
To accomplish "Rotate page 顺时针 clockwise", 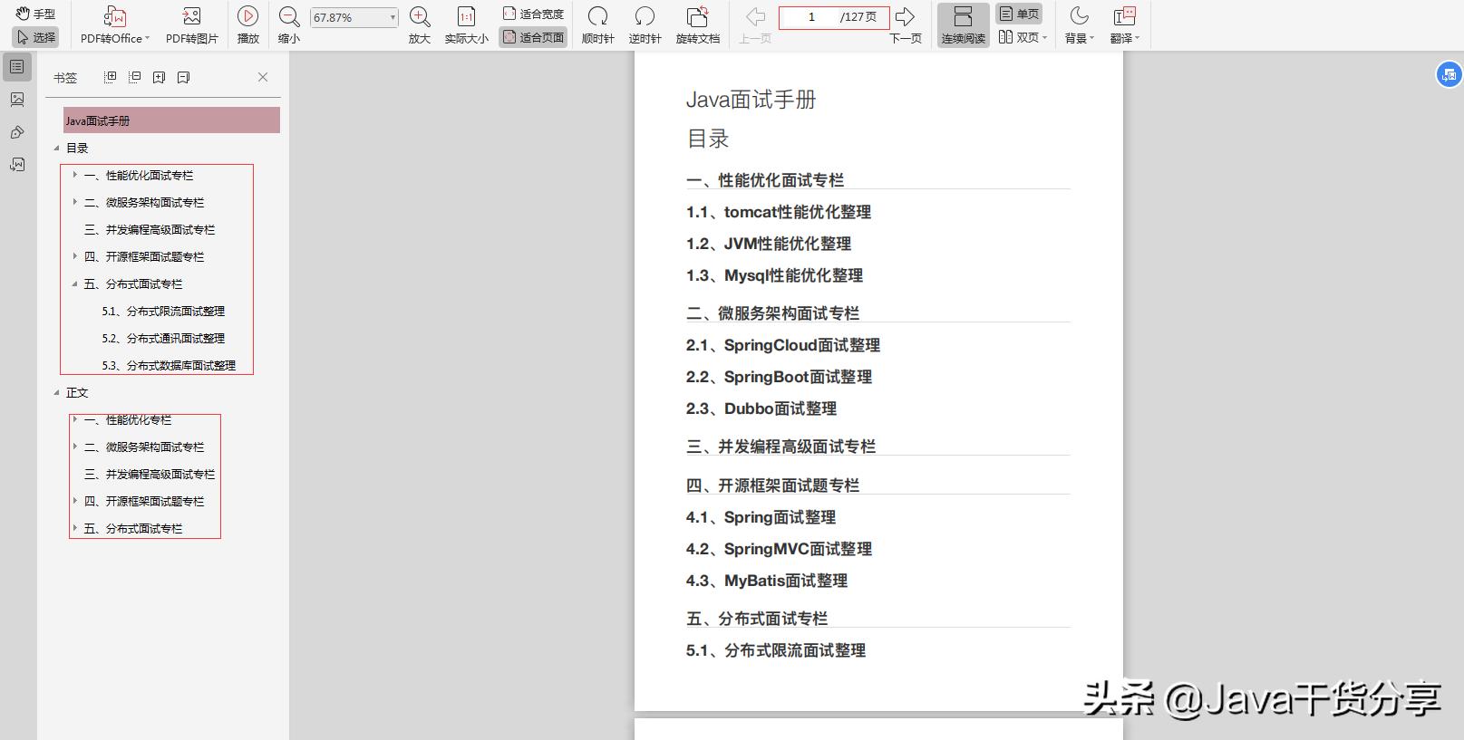I will click(x=597, y=25).
